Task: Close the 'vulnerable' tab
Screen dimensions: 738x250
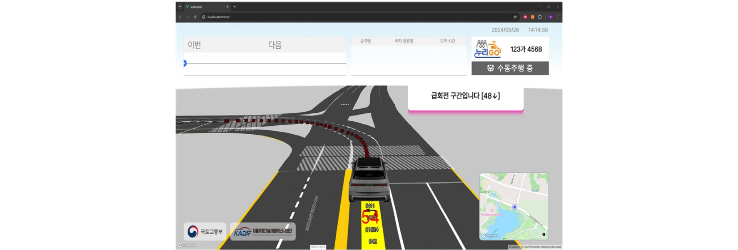Action: coord(227,7)
